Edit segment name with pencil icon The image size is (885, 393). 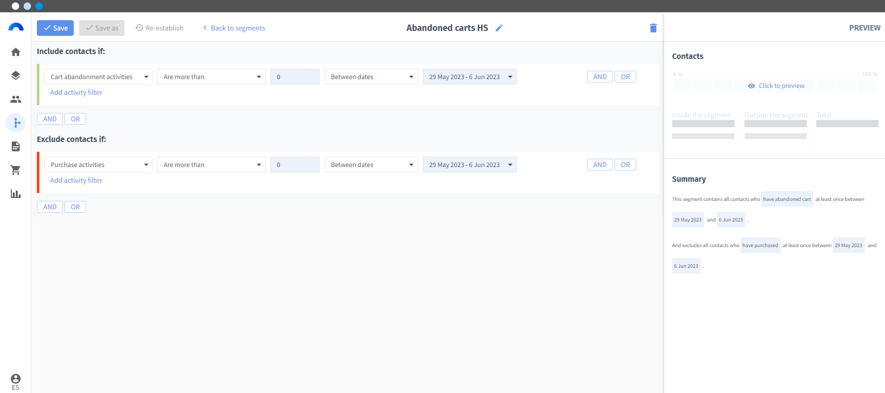[499, 28]
